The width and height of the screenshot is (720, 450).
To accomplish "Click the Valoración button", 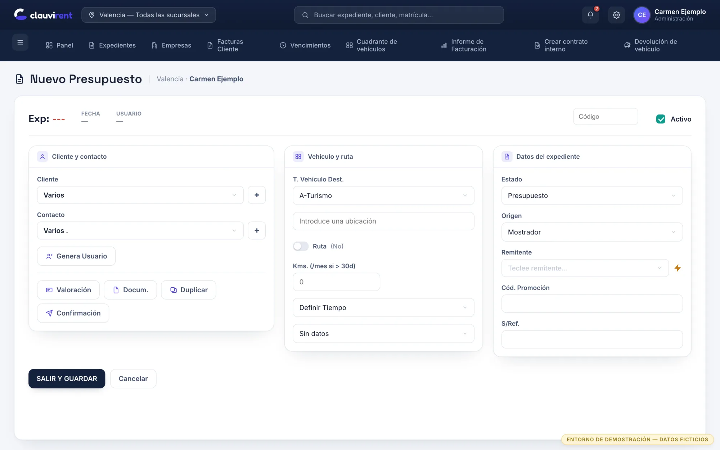I will tap(68, 290).
